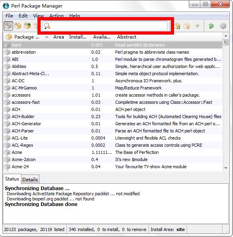
Task: Click the package icon beside AC-MrGamoo
Action: pyautogui.click(x=7, y=88)
